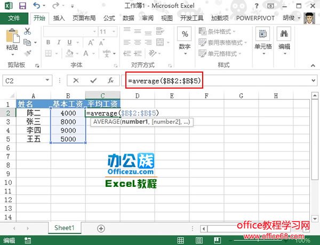Click the Save icon in quick access toolbar
The image size is (320, 245).
click(22, 6)
